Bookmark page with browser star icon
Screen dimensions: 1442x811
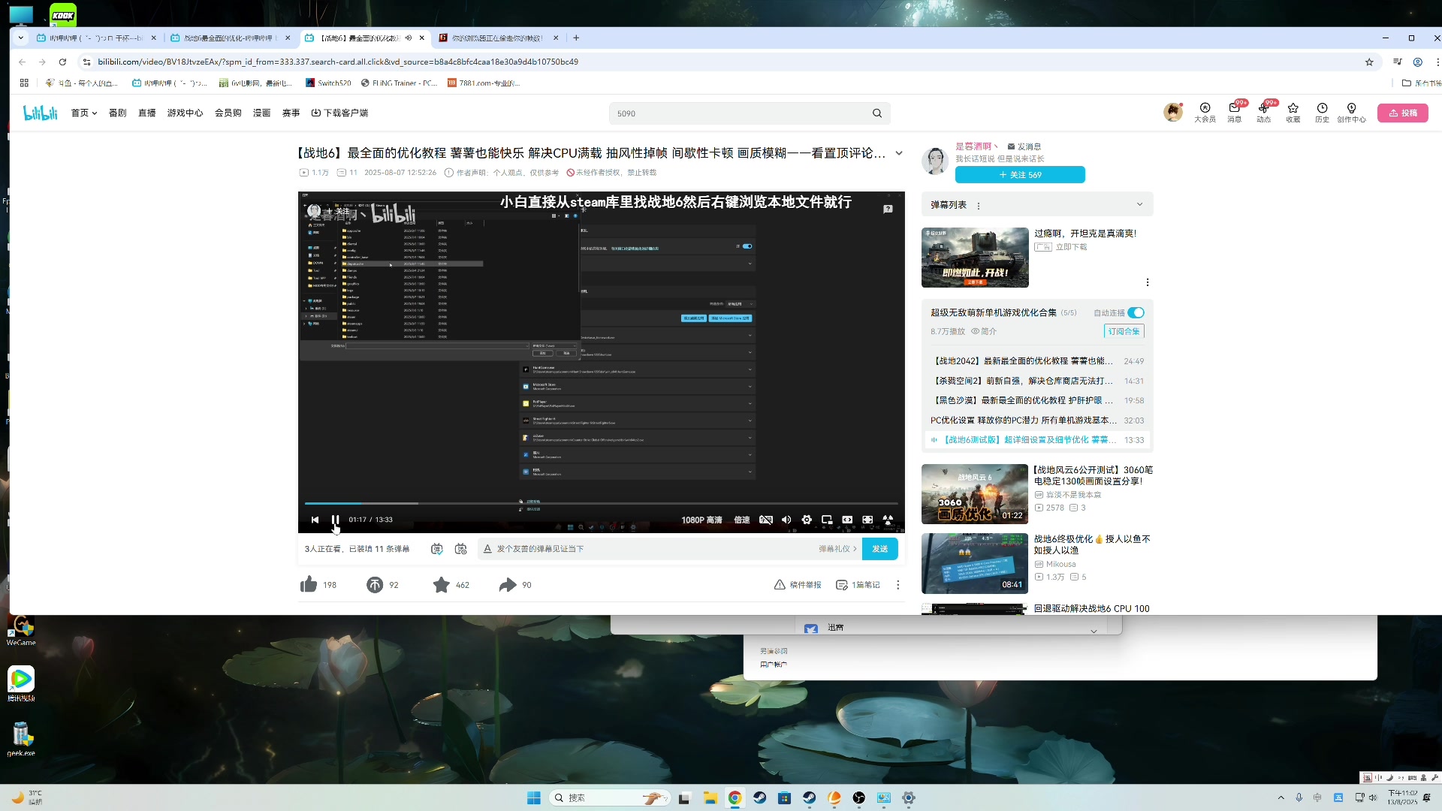tap(1369, 62)
